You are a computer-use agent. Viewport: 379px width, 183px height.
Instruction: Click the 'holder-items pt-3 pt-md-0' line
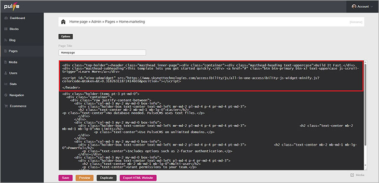(101, 94)
